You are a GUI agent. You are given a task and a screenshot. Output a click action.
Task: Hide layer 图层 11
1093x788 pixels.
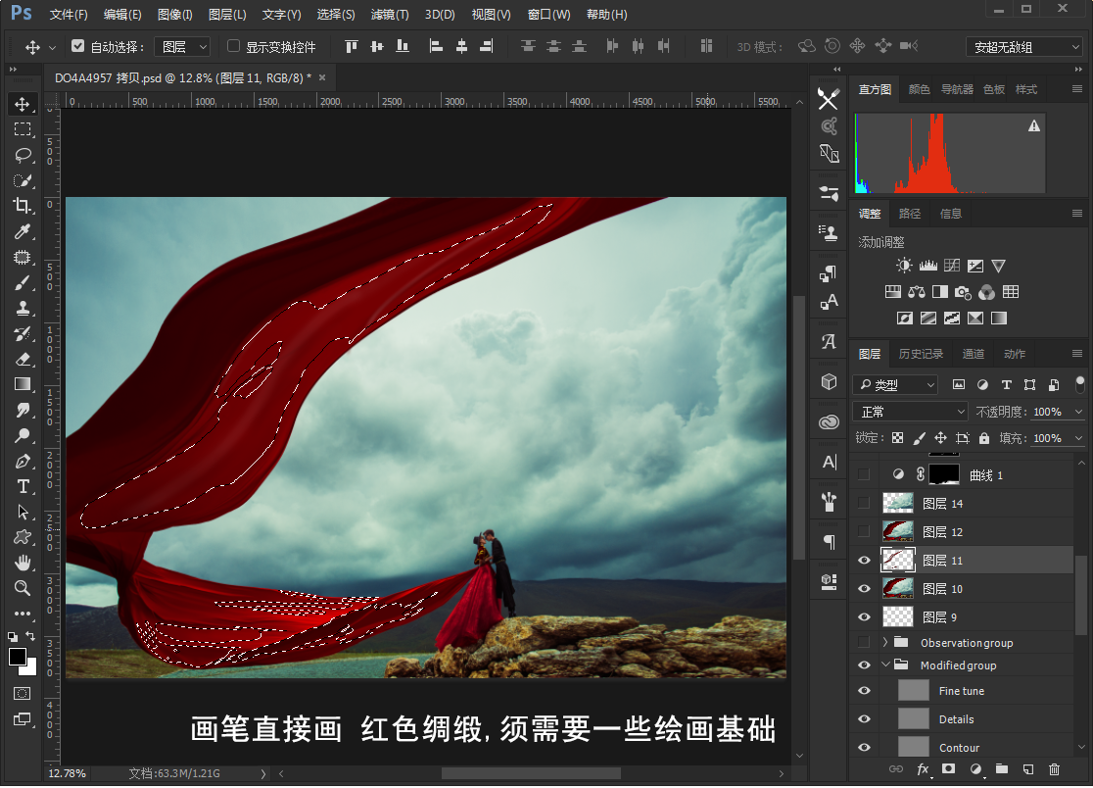(865, 560)
